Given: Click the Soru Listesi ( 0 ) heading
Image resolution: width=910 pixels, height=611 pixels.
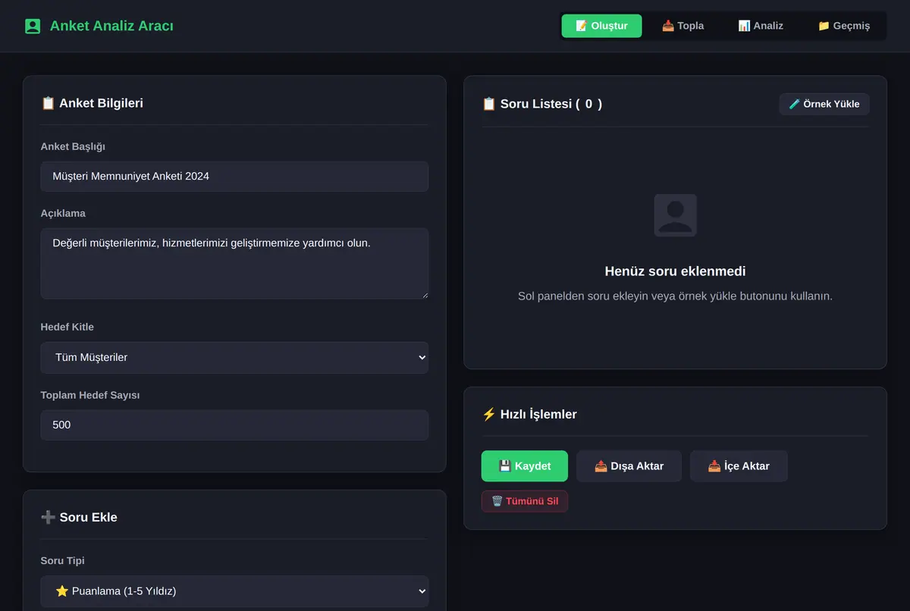Looking at the screenshot, I should [542, 104].
